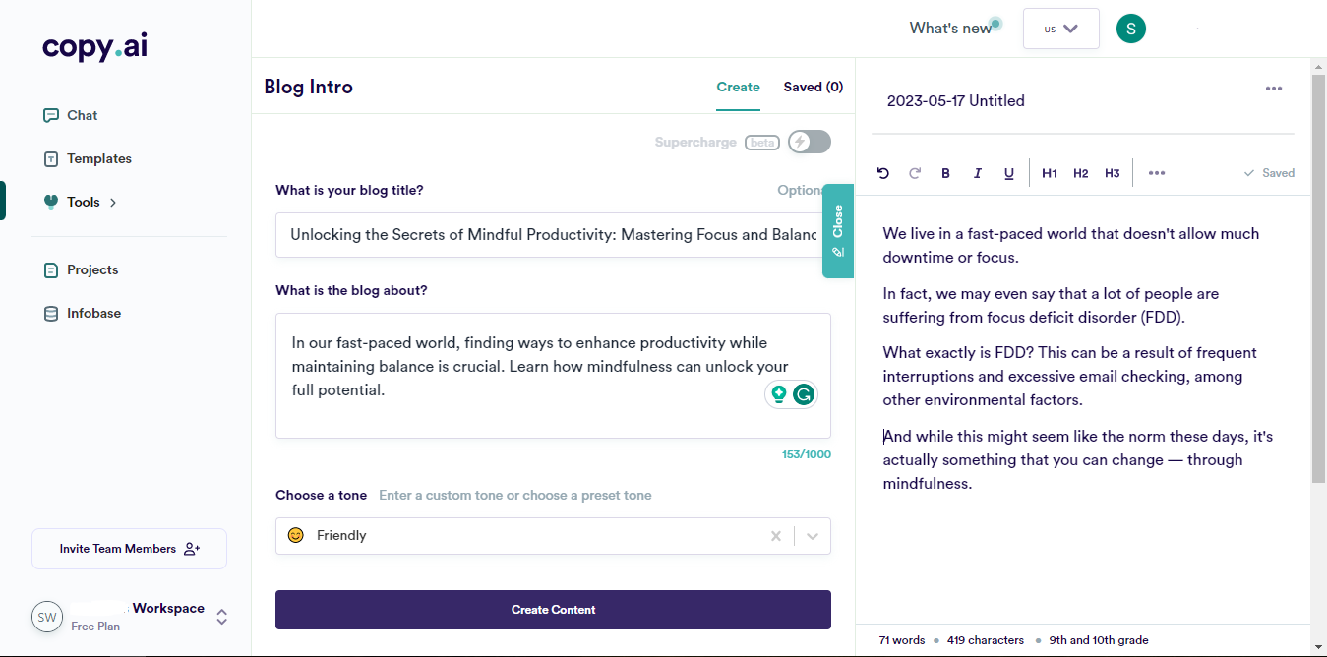
Task: Apply H3 heading style
Action: click(1113, 173)
